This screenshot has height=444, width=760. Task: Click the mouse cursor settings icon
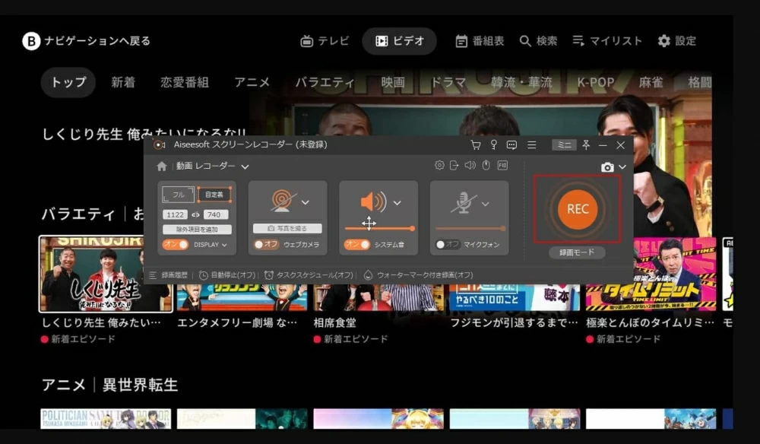[486, 166]
